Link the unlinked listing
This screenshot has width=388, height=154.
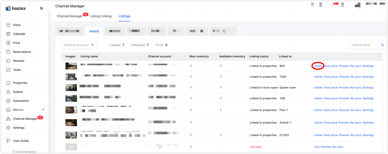pyautogui.click(x=317, y=147)
